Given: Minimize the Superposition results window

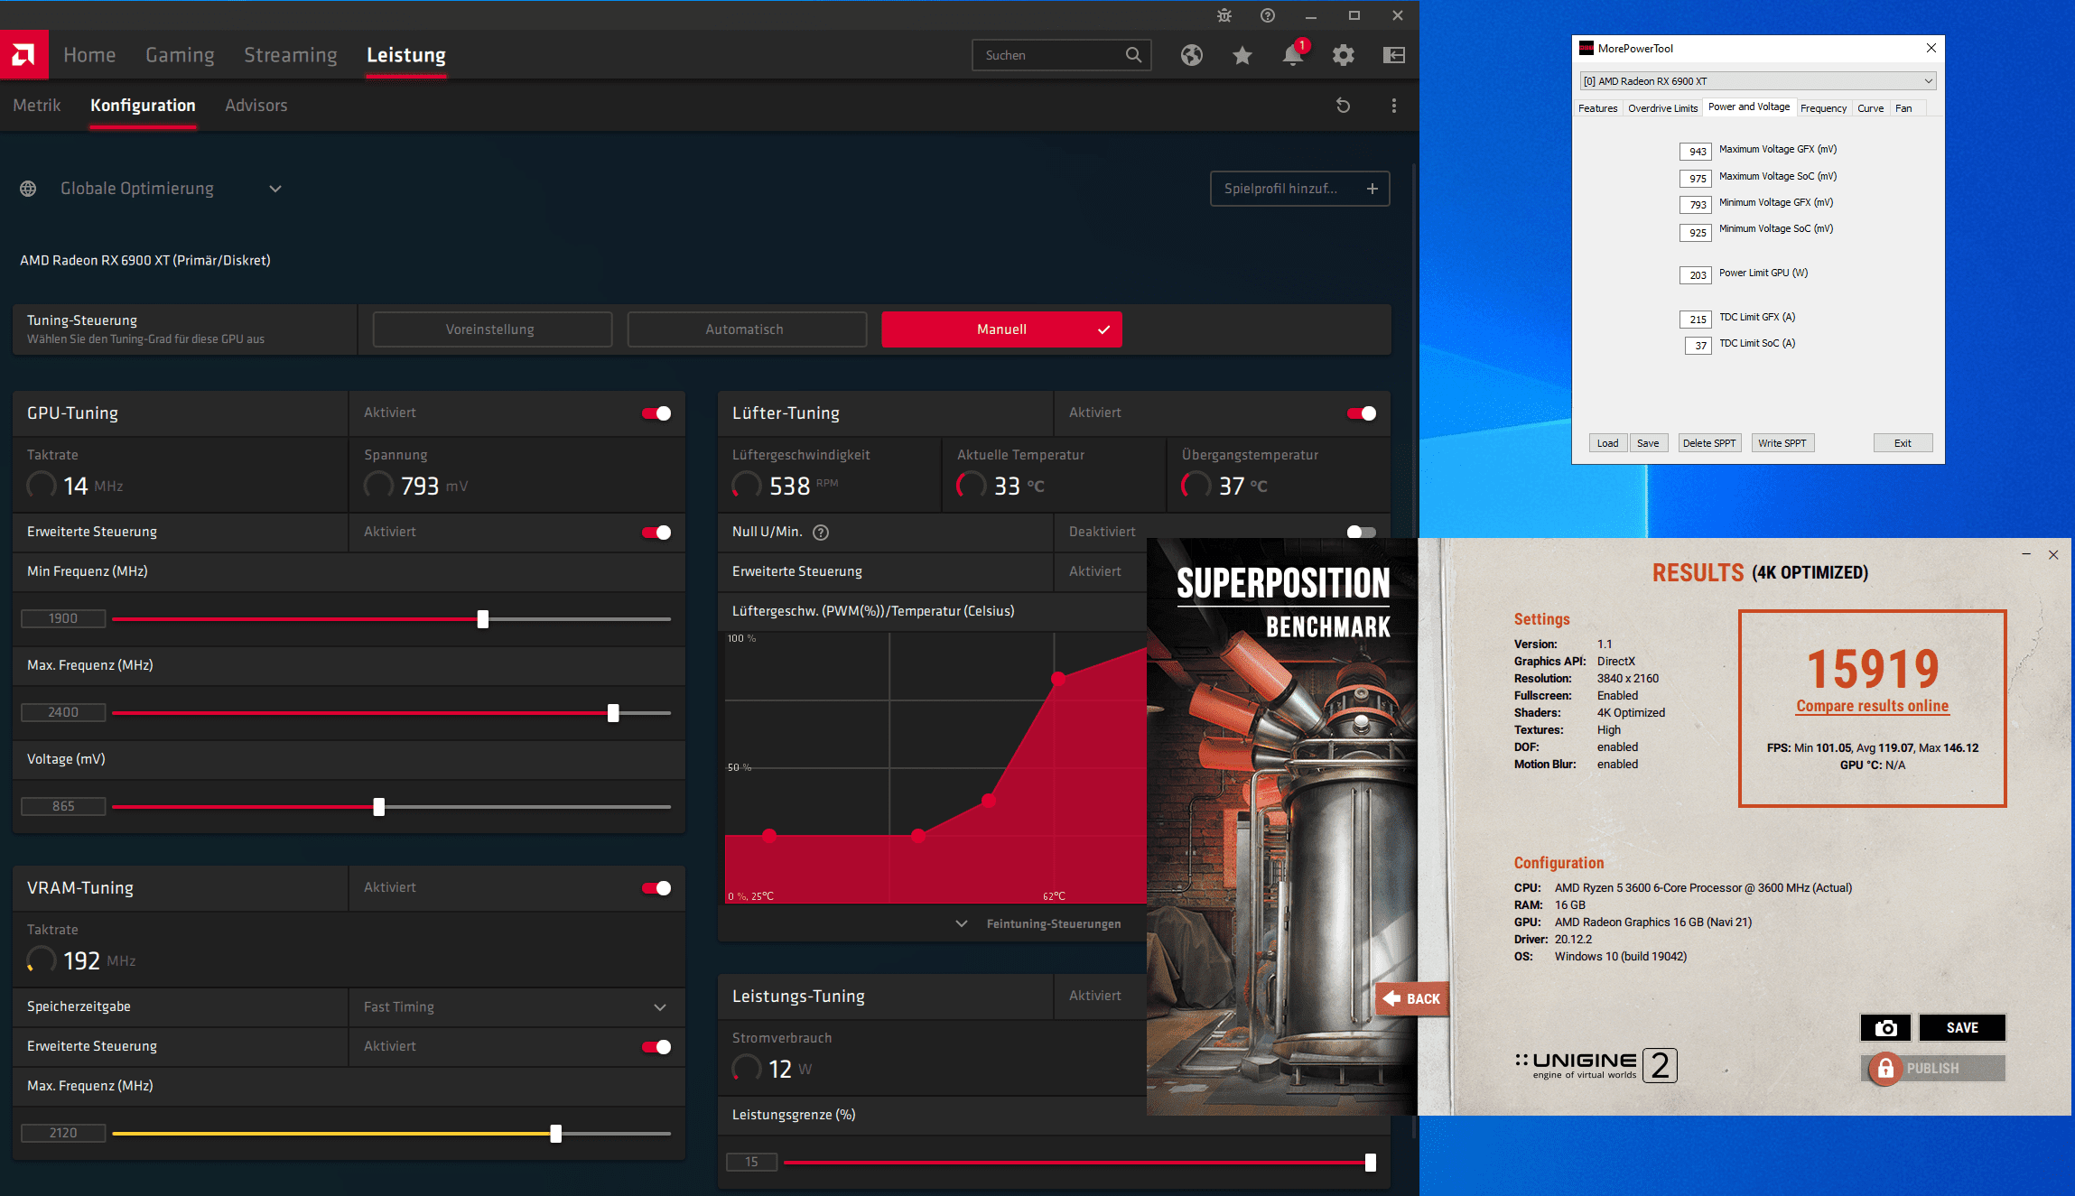Looking at the screenshot, I should coord(2026,554).
